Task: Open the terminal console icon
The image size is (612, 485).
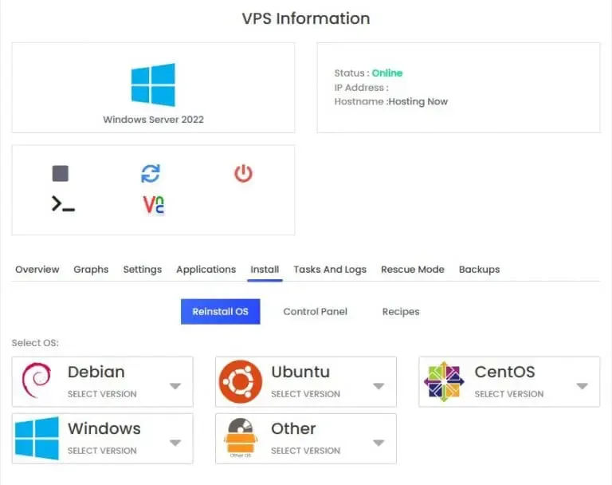Action: 63,204
